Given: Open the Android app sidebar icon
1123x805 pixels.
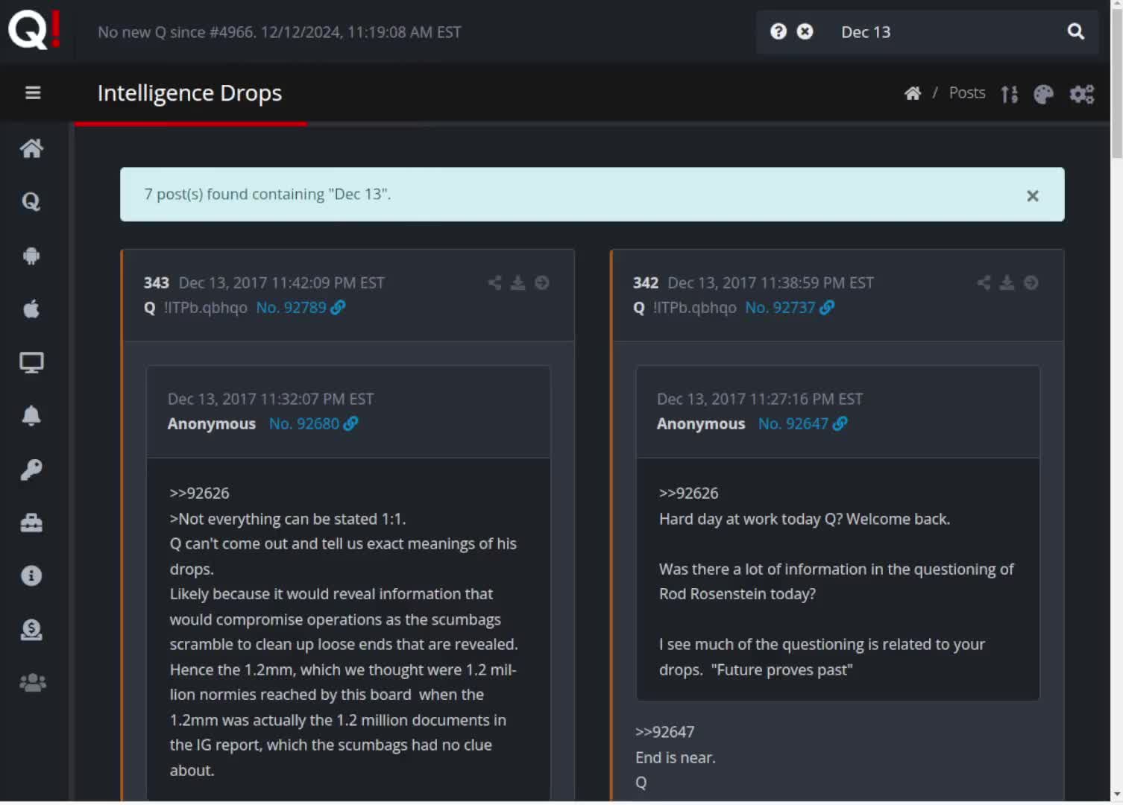Looking at the screenshot, I should (x=31, y=256).
